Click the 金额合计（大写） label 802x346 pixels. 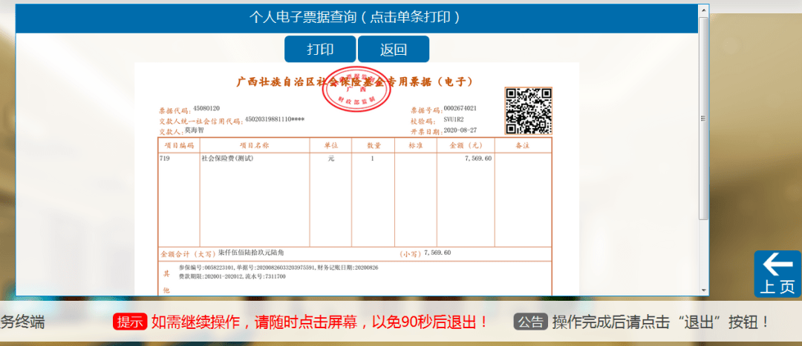click(x=188, y=253)
